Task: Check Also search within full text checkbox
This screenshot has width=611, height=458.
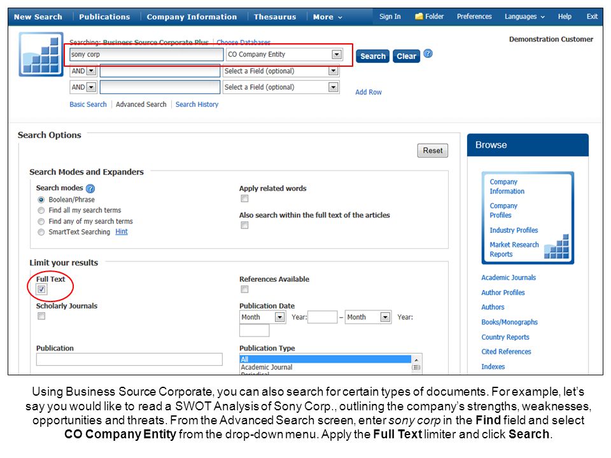Action: (x=244, y=225)
